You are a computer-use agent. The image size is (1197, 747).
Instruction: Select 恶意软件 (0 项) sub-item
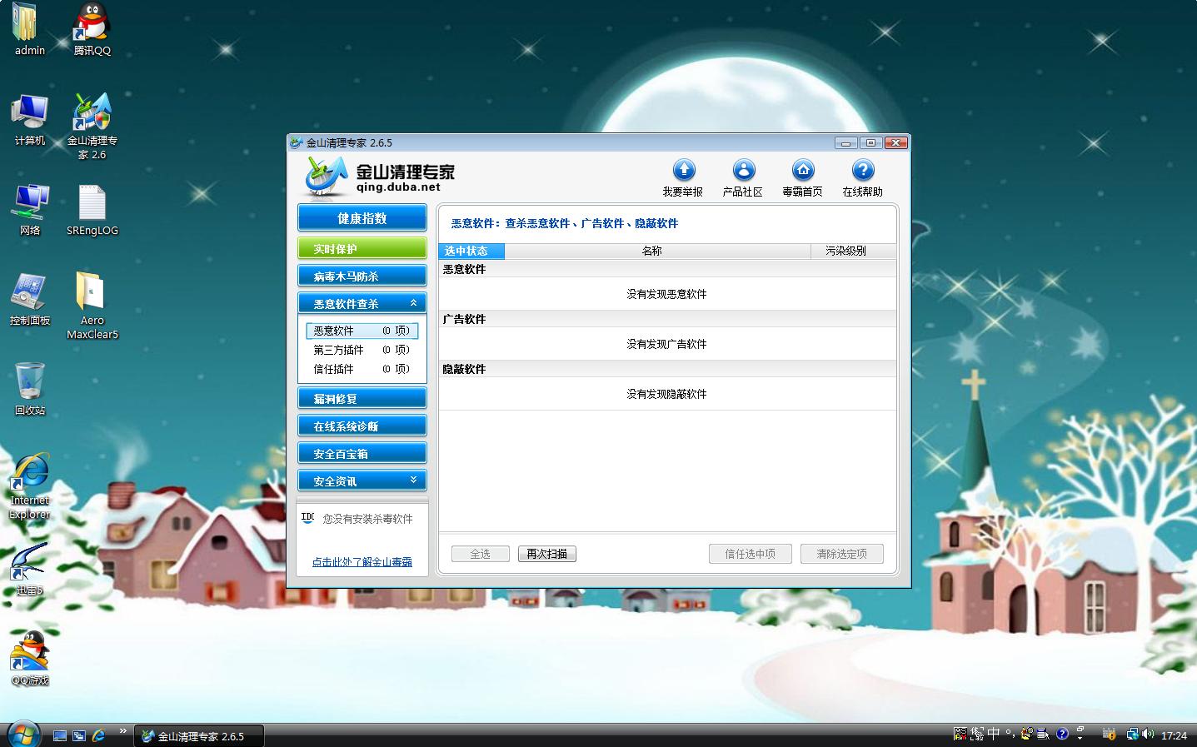click(x=362, y=331)
